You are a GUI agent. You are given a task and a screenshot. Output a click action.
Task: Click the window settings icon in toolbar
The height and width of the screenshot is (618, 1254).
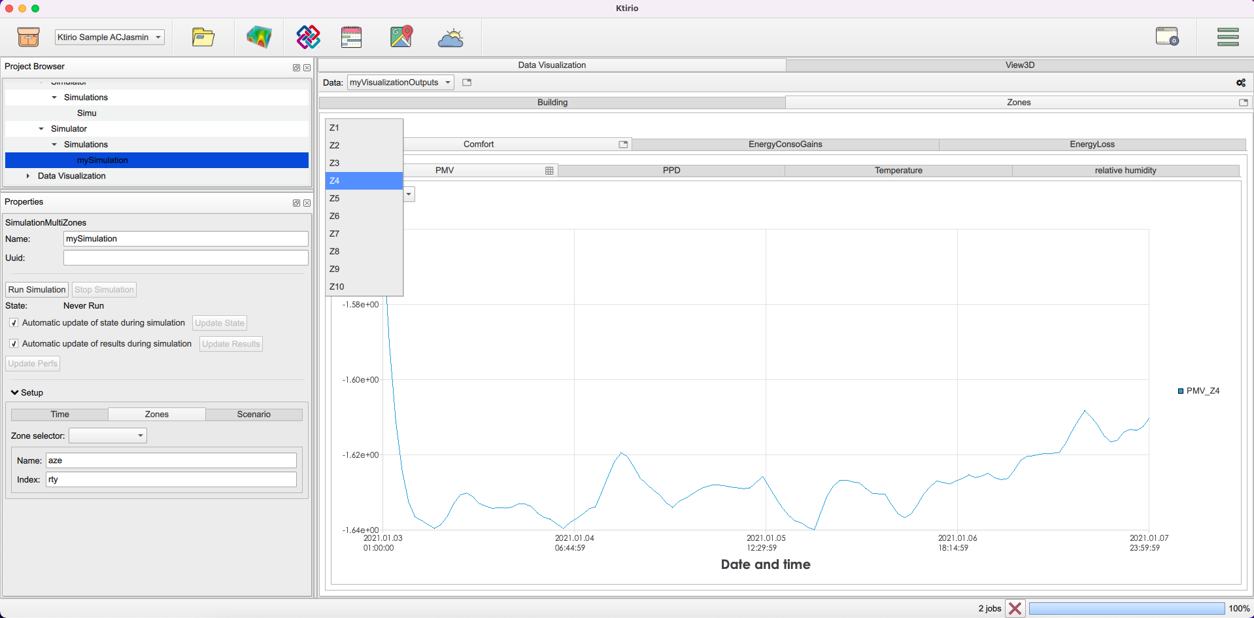[x=1166, y=37]
